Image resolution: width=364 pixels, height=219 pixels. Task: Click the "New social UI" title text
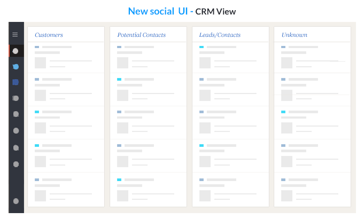[159, 11]
